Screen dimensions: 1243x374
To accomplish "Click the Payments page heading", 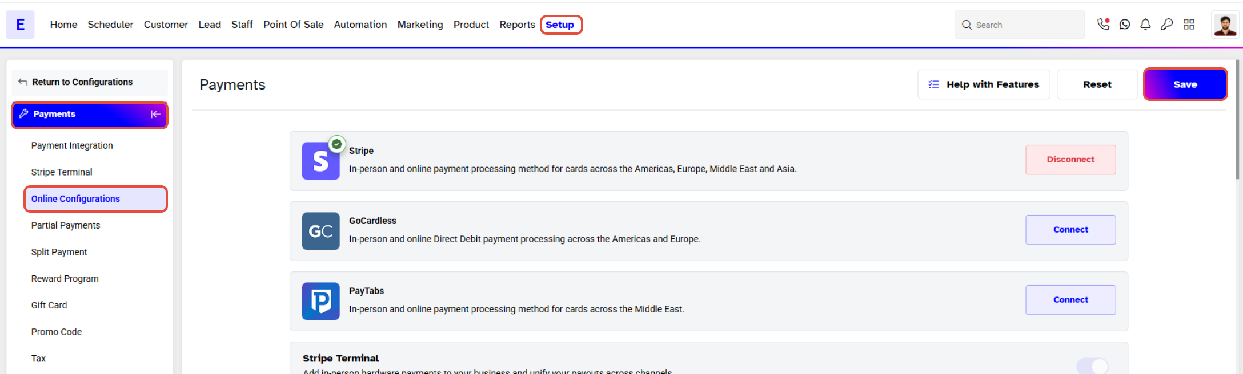I will tap(232, 84).
